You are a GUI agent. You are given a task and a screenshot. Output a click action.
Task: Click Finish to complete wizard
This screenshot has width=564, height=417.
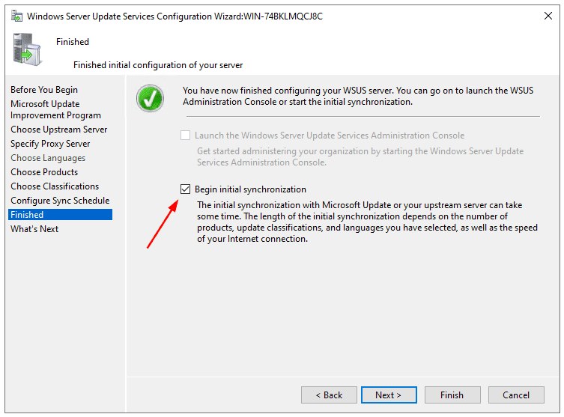[x=452, y=395]
